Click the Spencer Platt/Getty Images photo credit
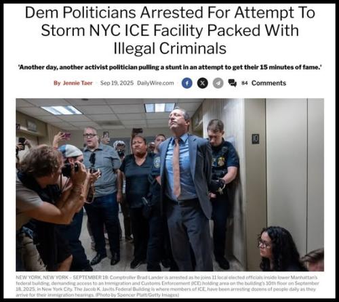The height and width of the screenshot is (302, 339). (137, 295)
